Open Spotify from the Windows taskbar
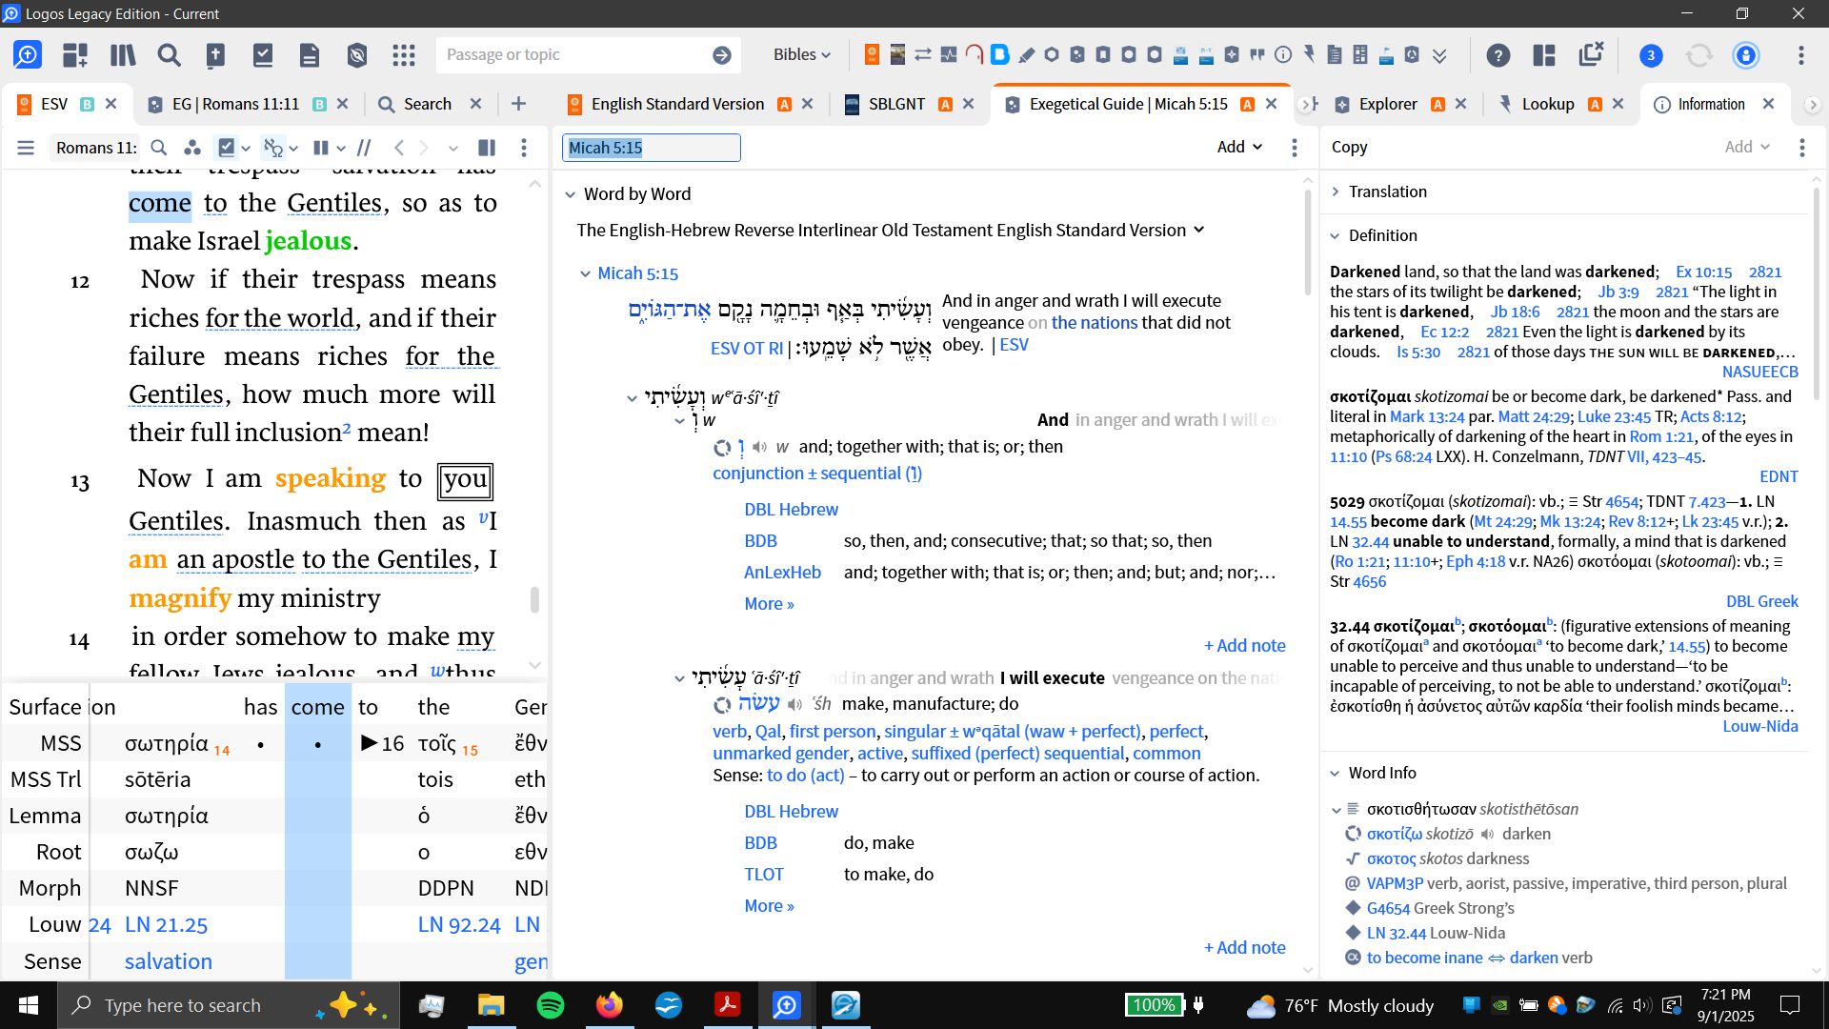 tap(551, 1005)
